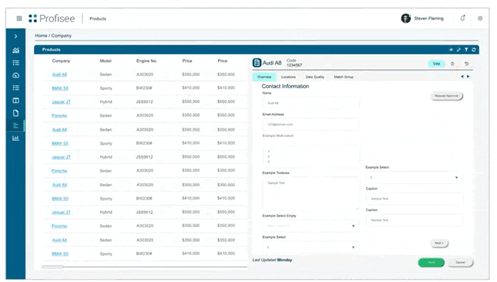Open Example Select dropdown above the Caption fields

coord(414,178)
